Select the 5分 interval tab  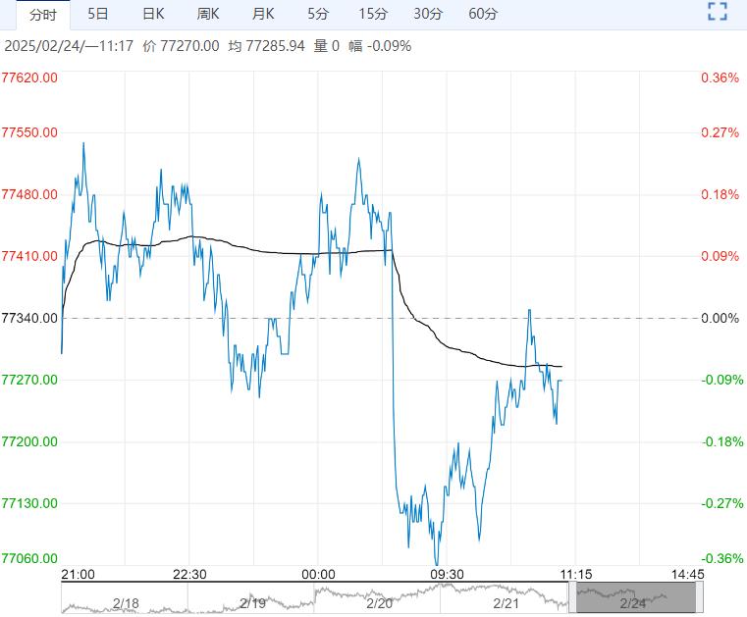tap(318, 14)
